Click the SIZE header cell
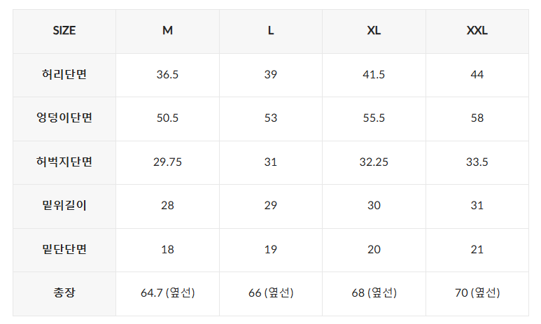Screen dimensions: 541x324 pyautogui.click(x=64, y=31)
